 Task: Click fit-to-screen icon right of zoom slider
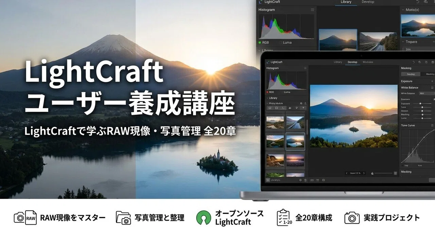(396, 173)
